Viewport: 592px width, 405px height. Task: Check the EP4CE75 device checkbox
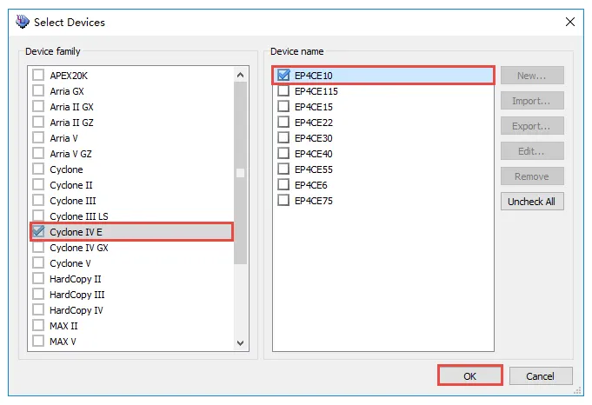(x=283, y=201)
